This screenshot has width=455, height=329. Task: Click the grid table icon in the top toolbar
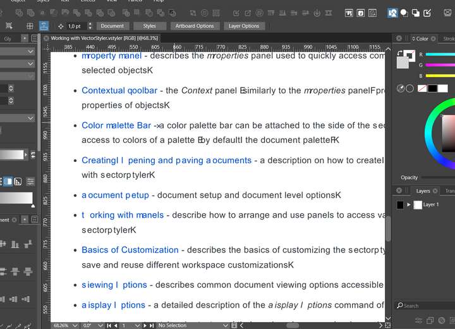216,13
